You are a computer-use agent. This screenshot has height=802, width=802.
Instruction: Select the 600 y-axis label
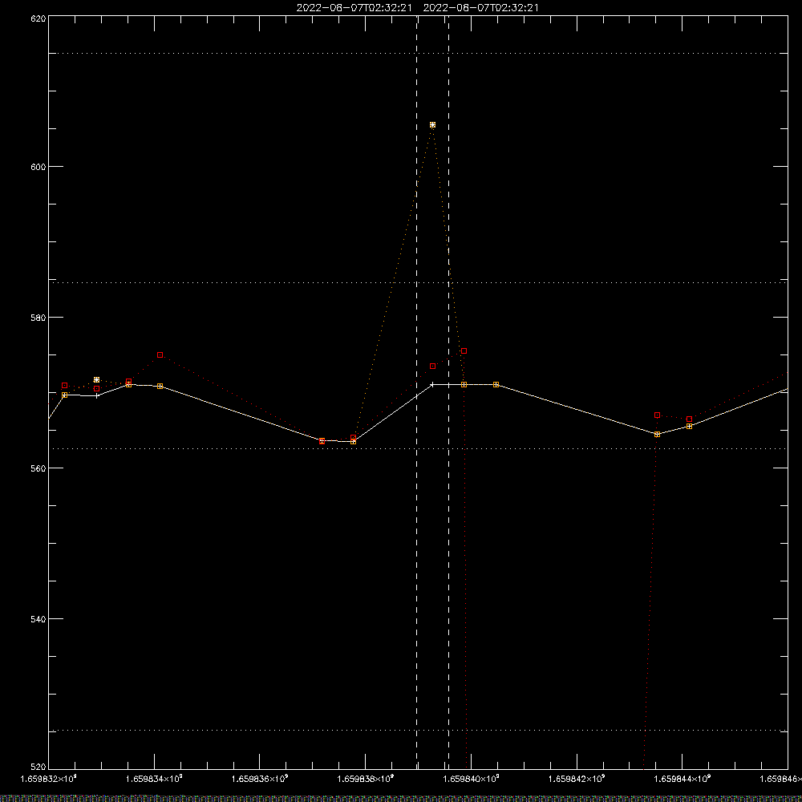38,167
